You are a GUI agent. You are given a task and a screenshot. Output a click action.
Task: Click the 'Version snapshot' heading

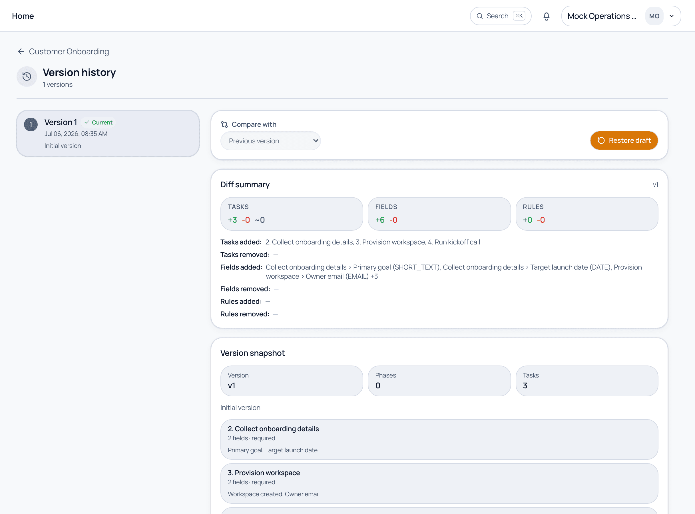click(252, 353)
